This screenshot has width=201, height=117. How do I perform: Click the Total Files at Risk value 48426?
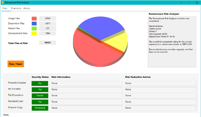(x=48, y=43)
